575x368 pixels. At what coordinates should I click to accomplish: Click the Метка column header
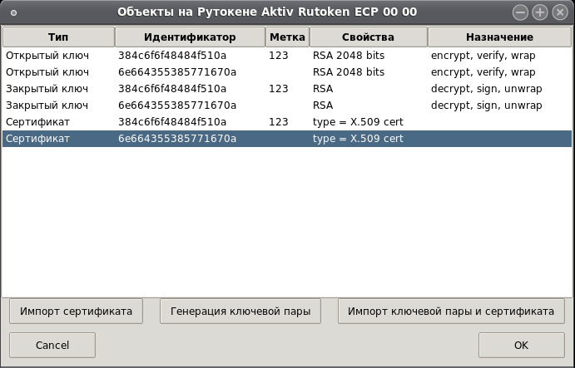coord(288,37)
